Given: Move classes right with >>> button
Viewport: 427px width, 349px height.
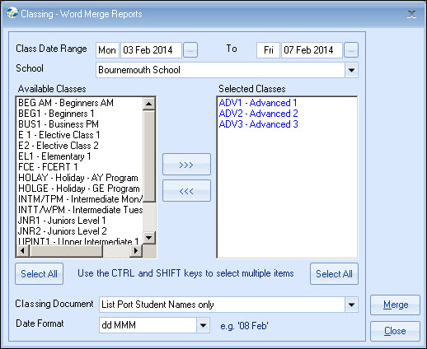Looking at the screenshot, I should 186,165.
